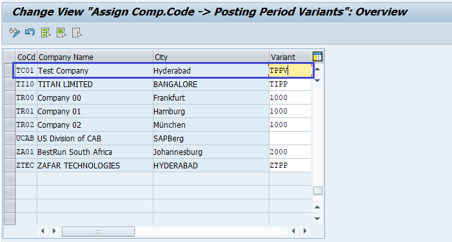Click the Variant field for Company 01
Screen dimensions: 452x242
(x=290, y=112)
